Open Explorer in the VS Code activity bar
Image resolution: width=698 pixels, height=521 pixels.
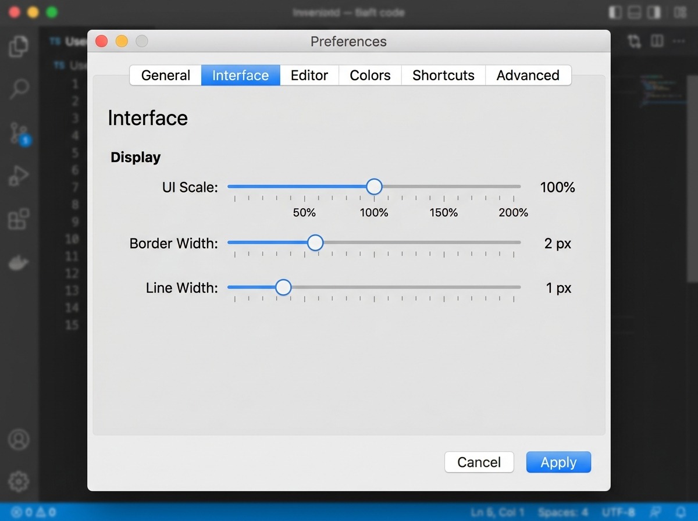coord(19,46)
